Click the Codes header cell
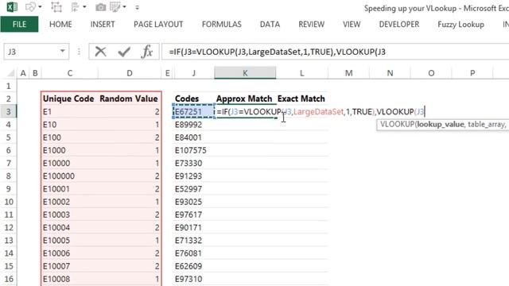The width and height of the screenshot is (509, 286). point(194,99)
